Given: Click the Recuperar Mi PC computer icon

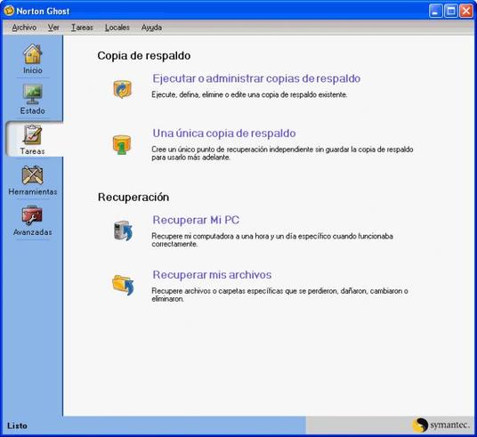Looking at the screenshot, I should coord(123,231).
